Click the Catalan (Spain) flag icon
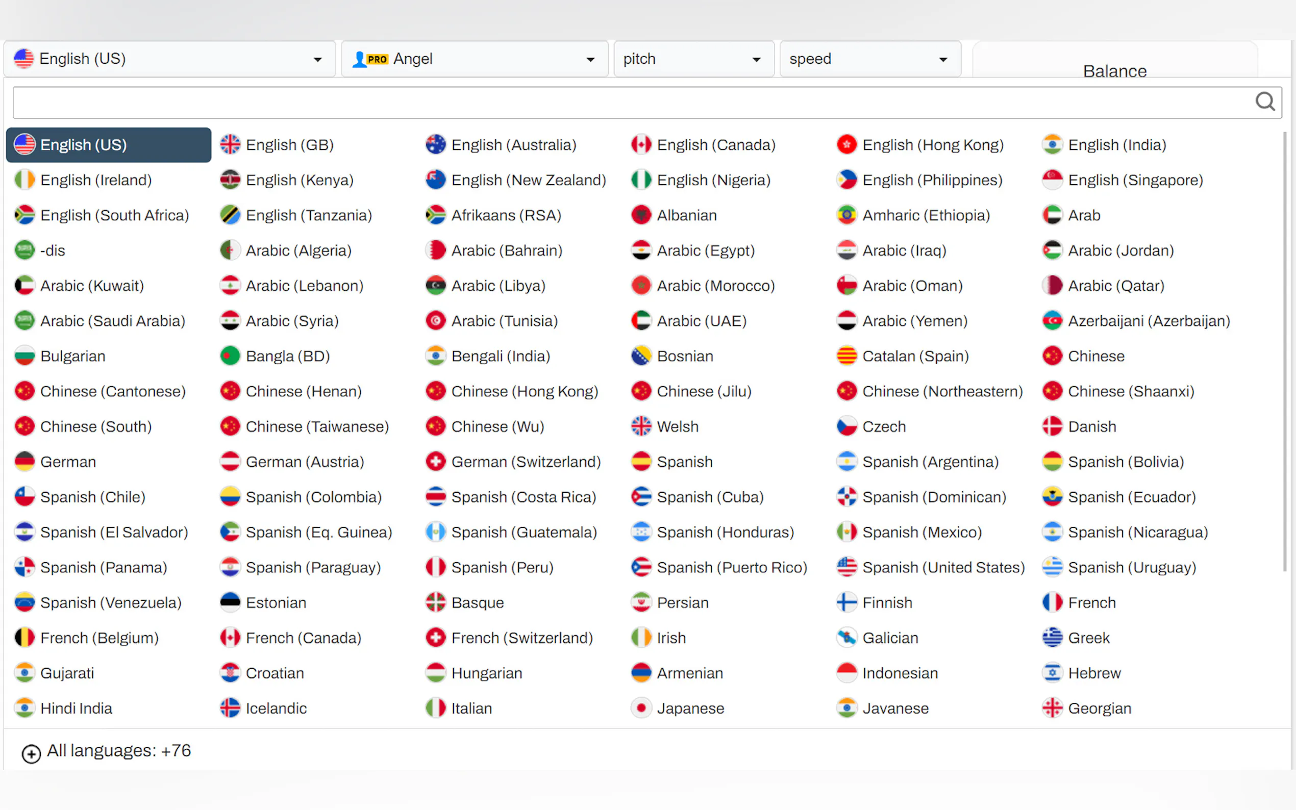Viewport: 1296px width, 810px height. pos(846,356)
